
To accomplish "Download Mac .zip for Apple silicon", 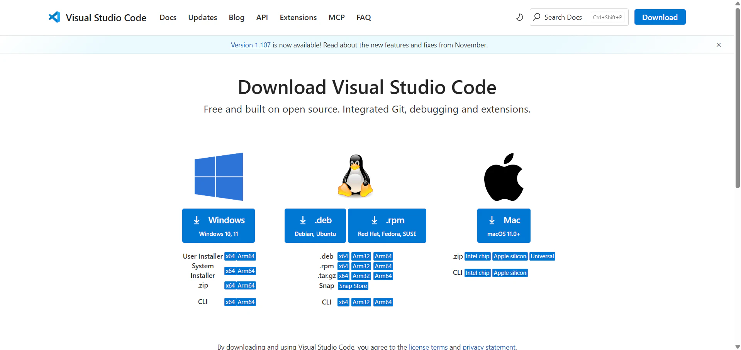I will (x=510, y=256).
